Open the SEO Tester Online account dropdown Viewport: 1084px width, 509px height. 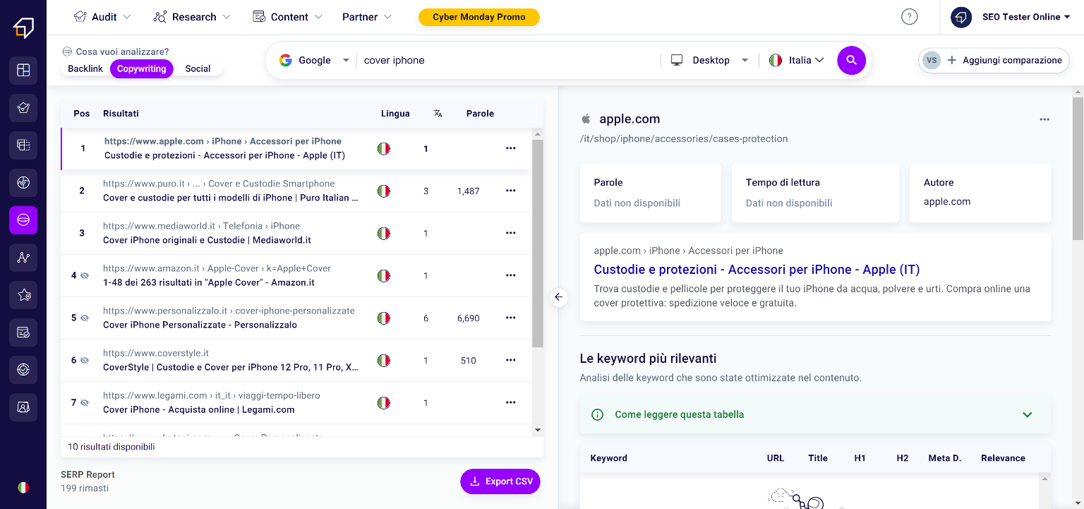tap(1011, 17)
